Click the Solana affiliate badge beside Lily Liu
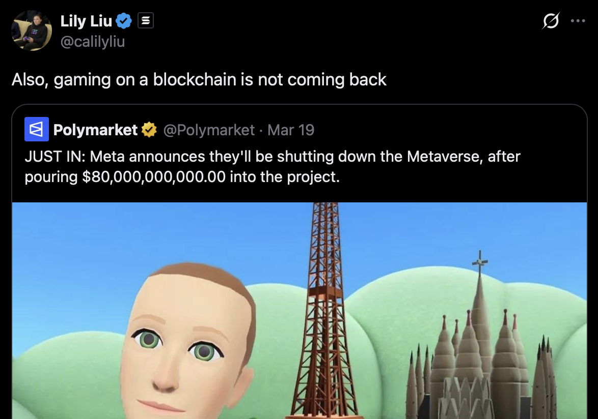Image resolution: width=598 pixels, height=419 pixels. pyautogui.click(x=145, y=20)
